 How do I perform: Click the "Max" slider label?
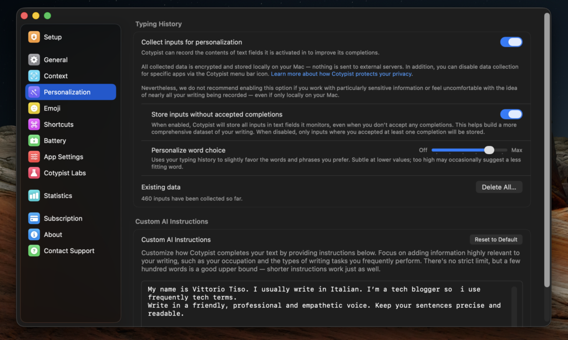(x=516, y=150)
